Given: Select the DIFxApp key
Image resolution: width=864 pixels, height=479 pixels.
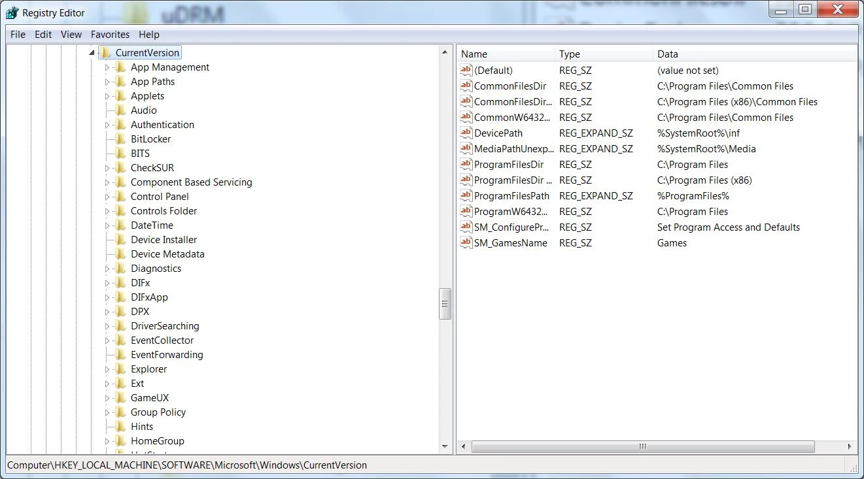Looking at the screenshot, I should pyautogui.click(x=149, y=297).
